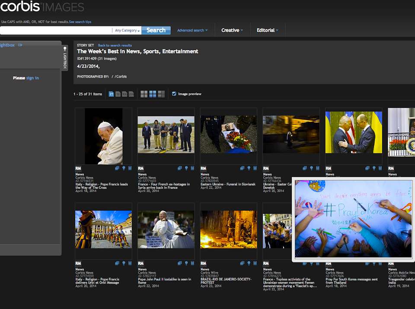The image size is (415, 309).
Task: Click RM license badge under Rio protest image
Action: [x=203, y=264]
